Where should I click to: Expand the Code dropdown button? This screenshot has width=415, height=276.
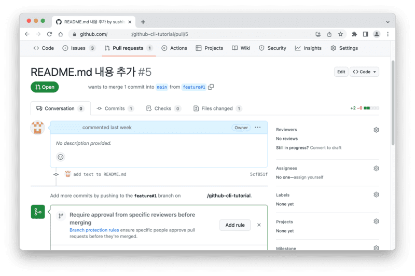(x=364, y=72)
